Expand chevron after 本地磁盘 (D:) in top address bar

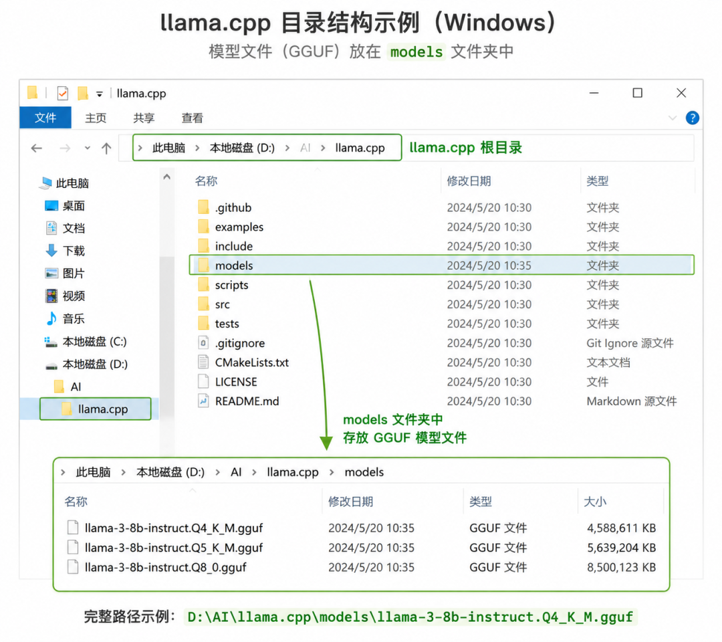point(287,148)
